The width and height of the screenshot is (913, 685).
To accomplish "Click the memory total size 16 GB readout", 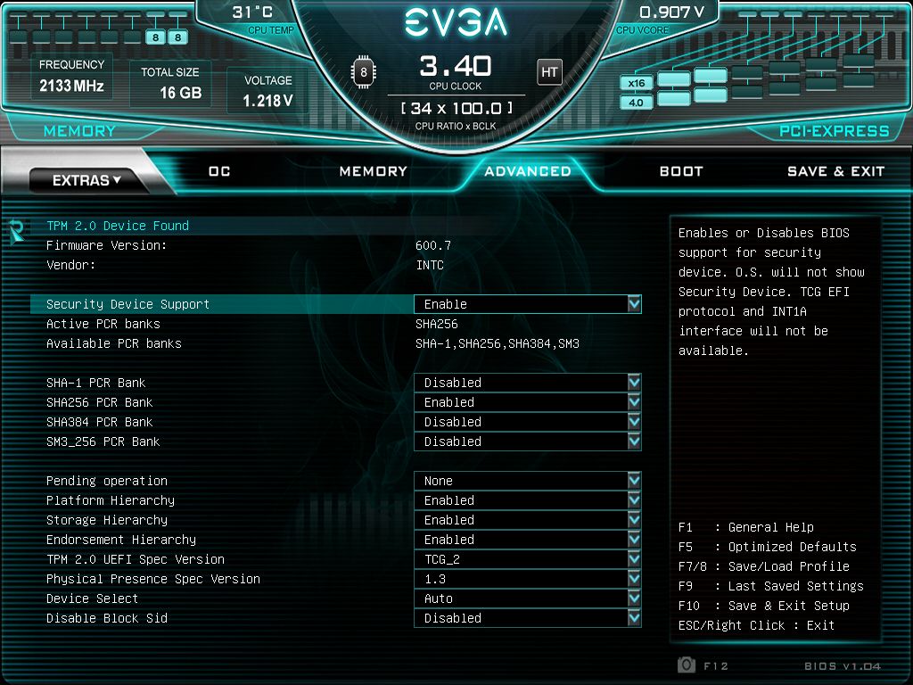I will tap(180, 93).
